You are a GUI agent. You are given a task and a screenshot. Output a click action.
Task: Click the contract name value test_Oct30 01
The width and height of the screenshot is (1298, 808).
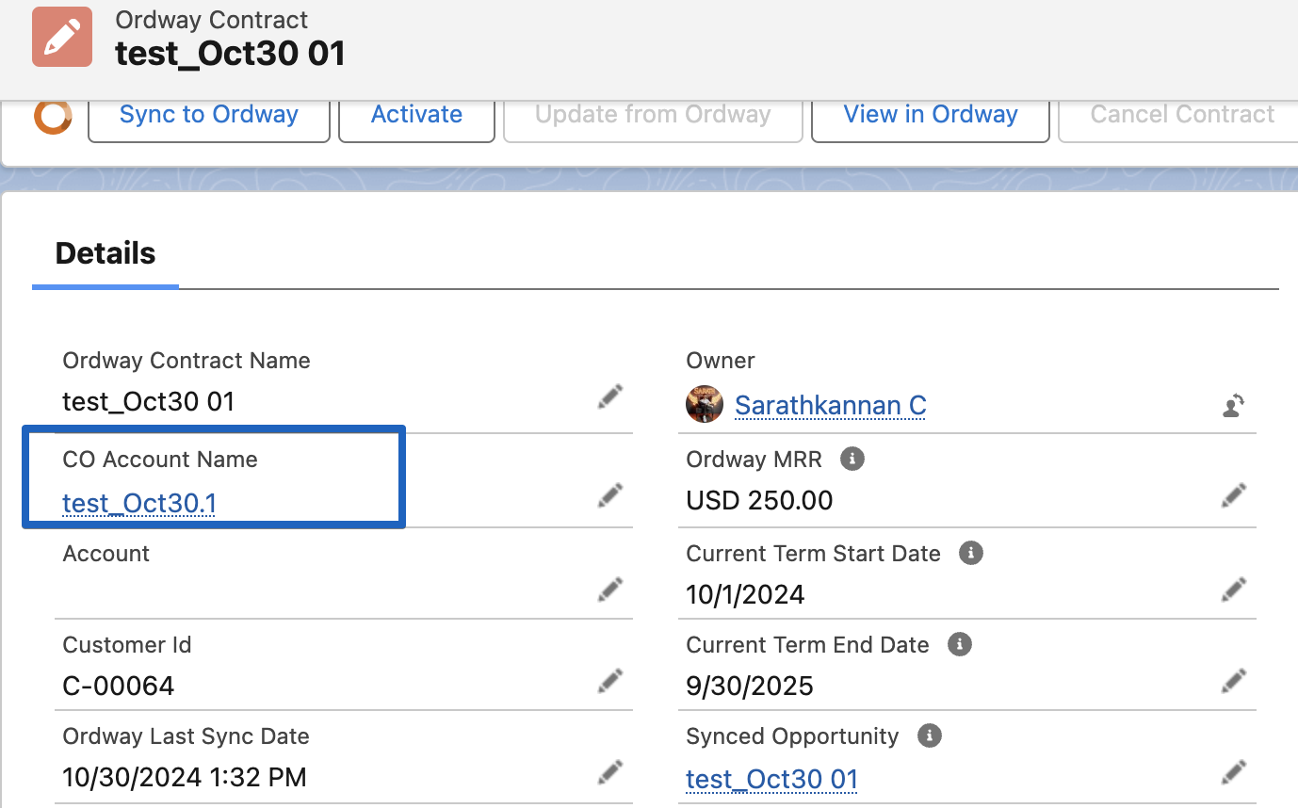click(x=149, y=402)
